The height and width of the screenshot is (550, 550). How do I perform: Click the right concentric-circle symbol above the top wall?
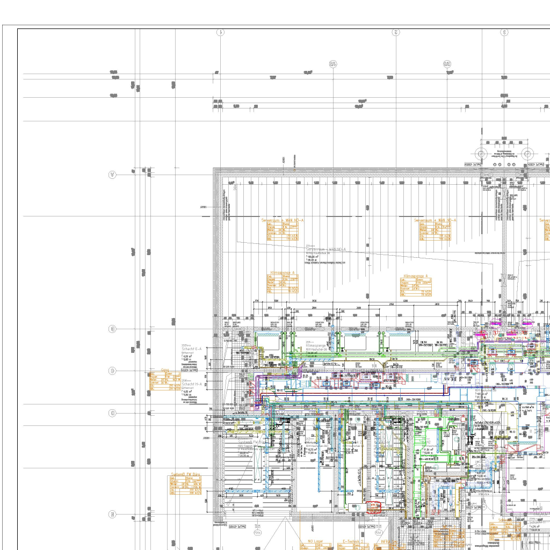[x=527, y=154]
